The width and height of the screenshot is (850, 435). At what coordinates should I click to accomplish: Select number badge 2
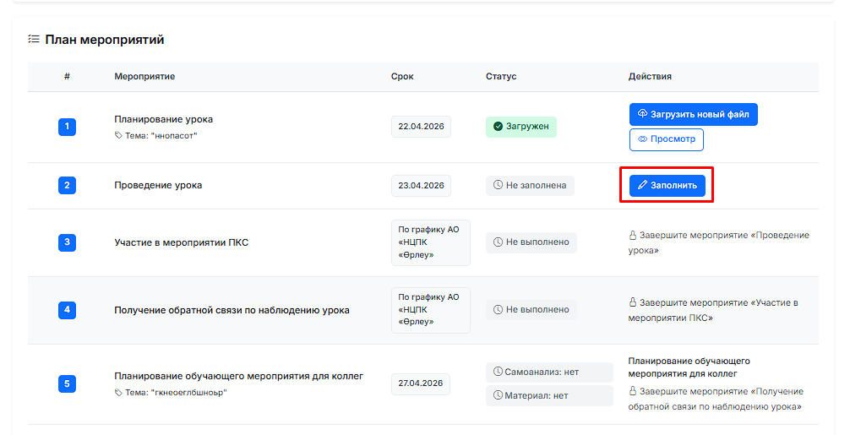pos(68,185)
